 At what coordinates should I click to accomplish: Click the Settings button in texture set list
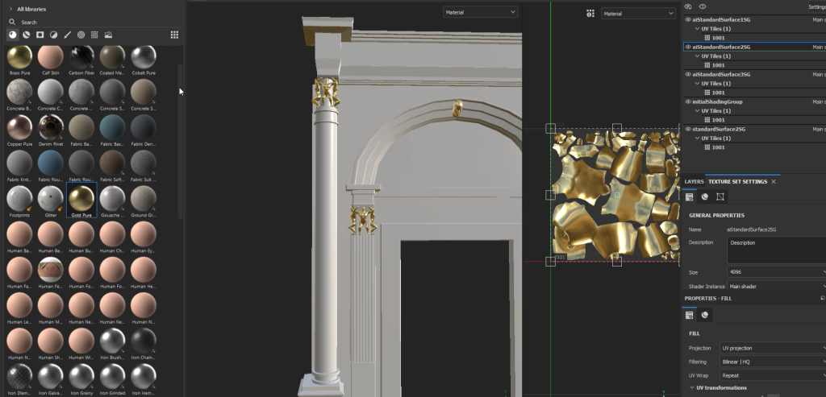point(816,6)
